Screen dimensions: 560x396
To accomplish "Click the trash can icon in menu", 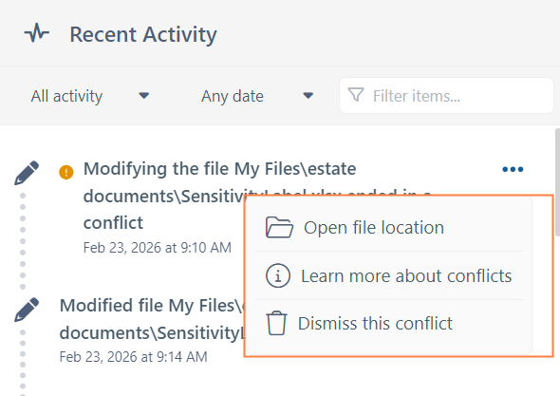I will point(276,323).
